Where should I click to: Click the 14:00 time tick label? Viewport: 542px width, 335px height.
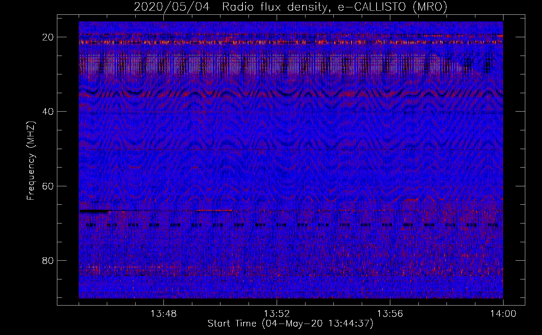tap(503, 314)
